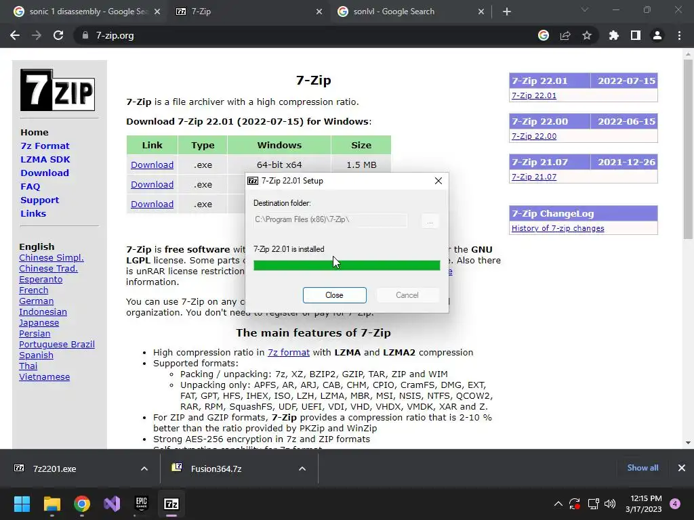Switch language to German
Image resolution: width=694 pixels, height=520 pixels.
[x=37, y=301]
